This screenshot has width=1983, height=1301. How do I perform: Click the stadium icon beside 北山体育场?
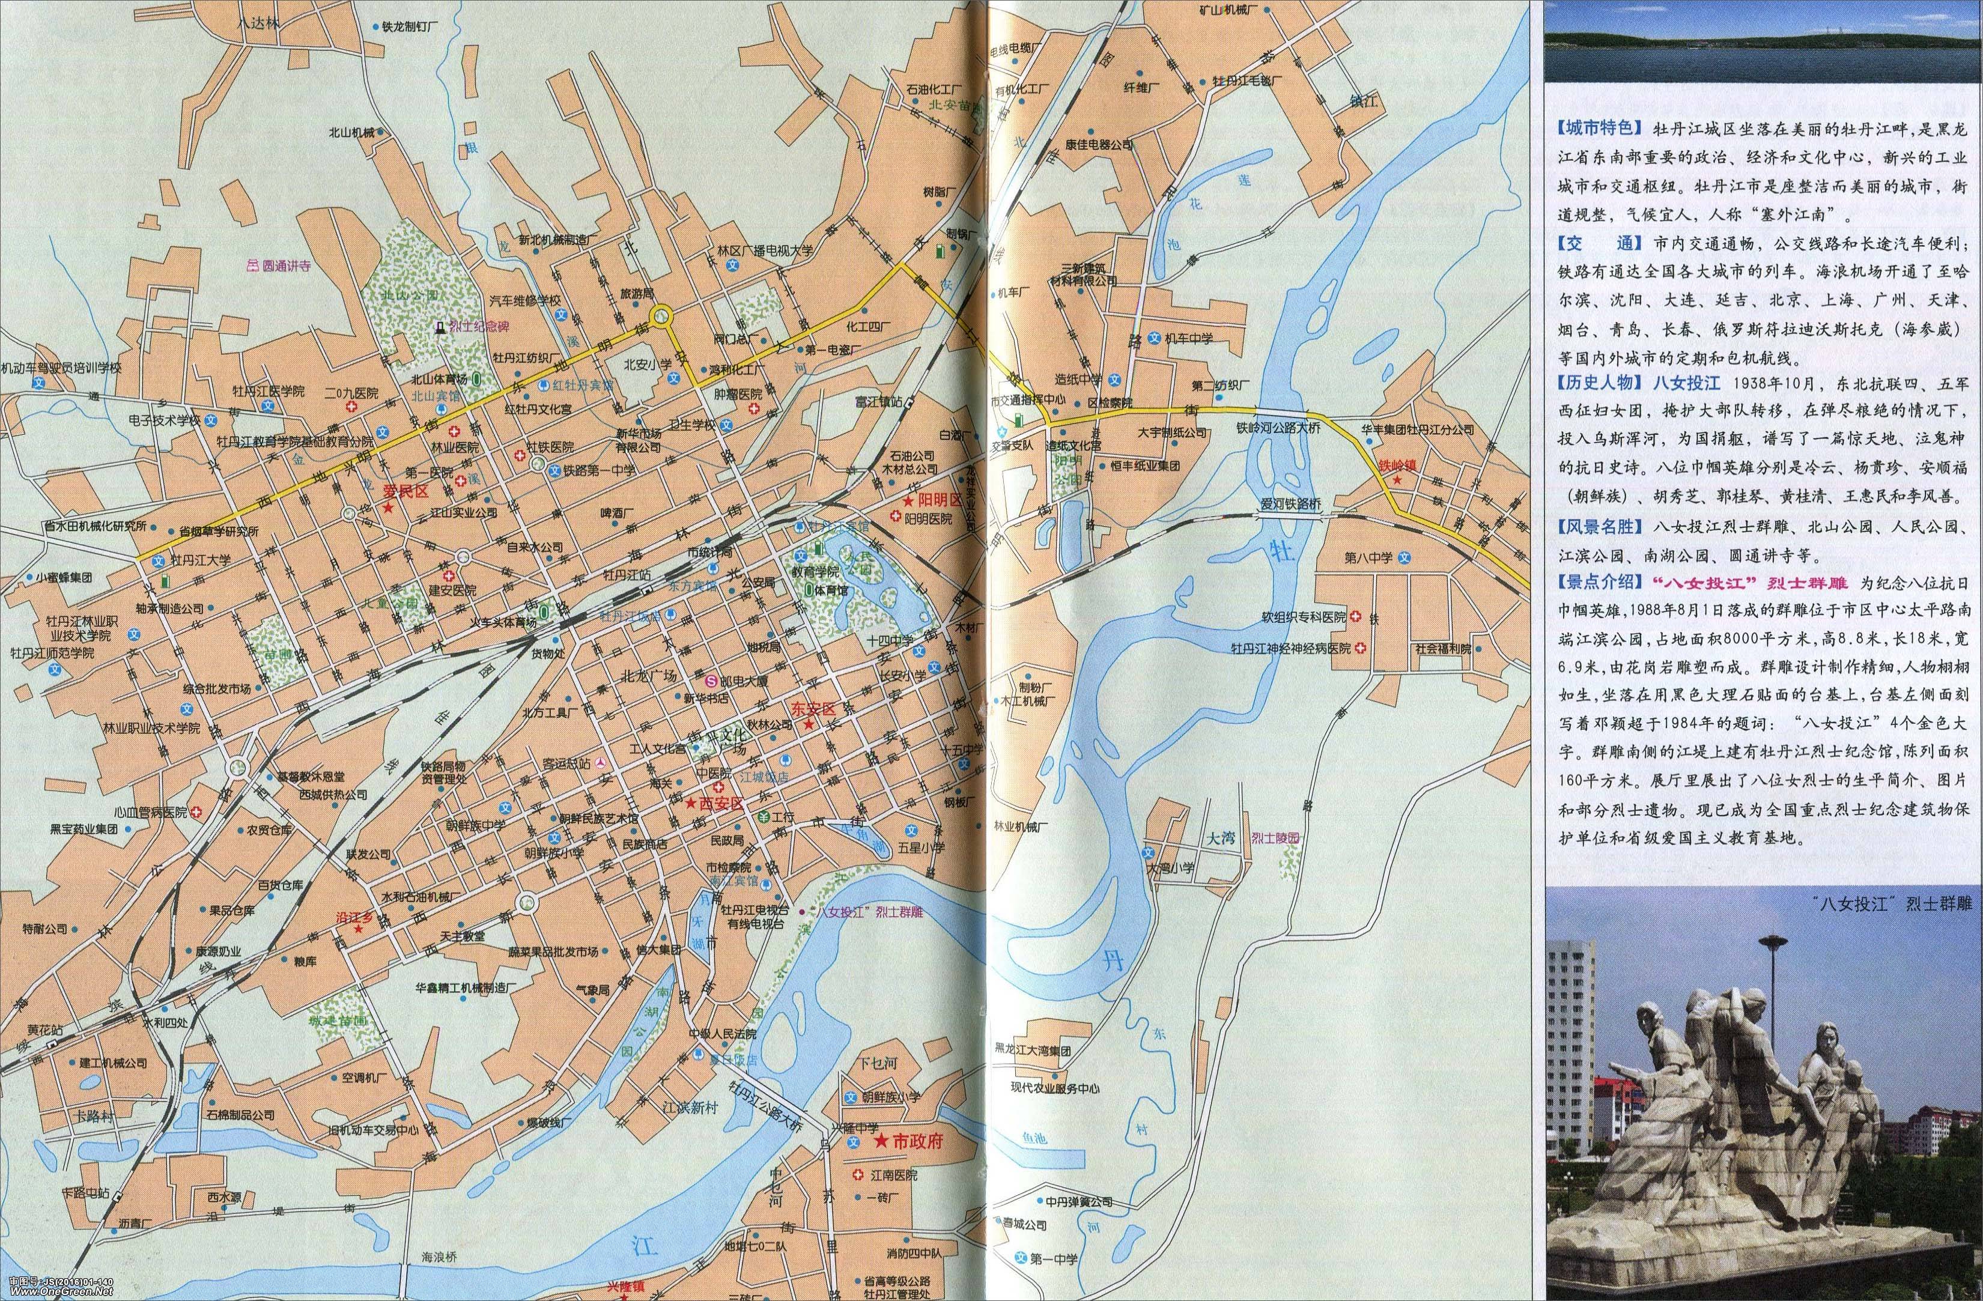coord(476,379)
